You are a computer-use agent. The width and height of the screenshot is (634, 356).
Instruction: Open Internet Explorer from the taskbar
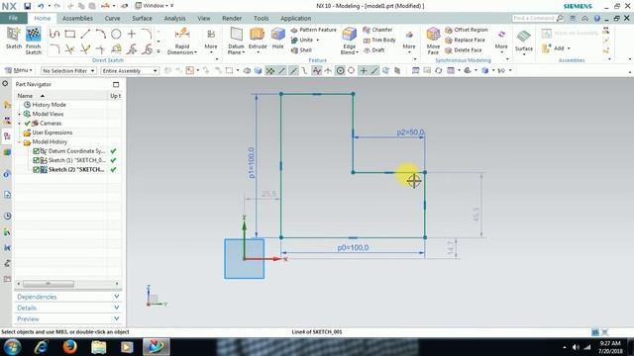coord(41,347)
